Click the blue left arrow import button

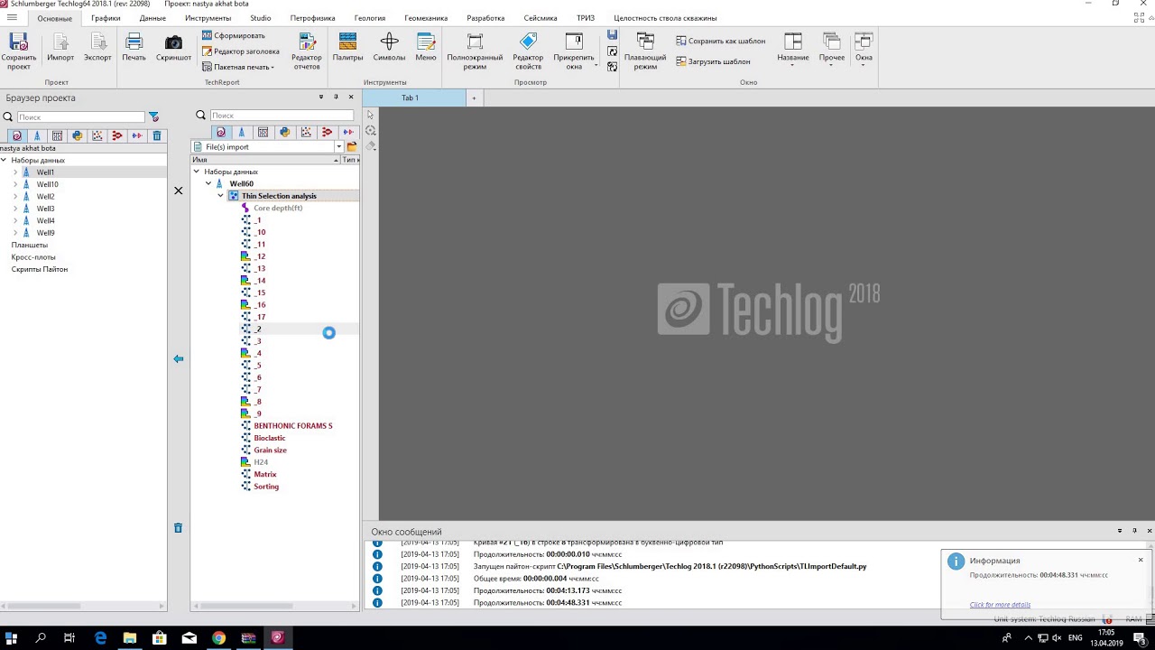point(178,358)
